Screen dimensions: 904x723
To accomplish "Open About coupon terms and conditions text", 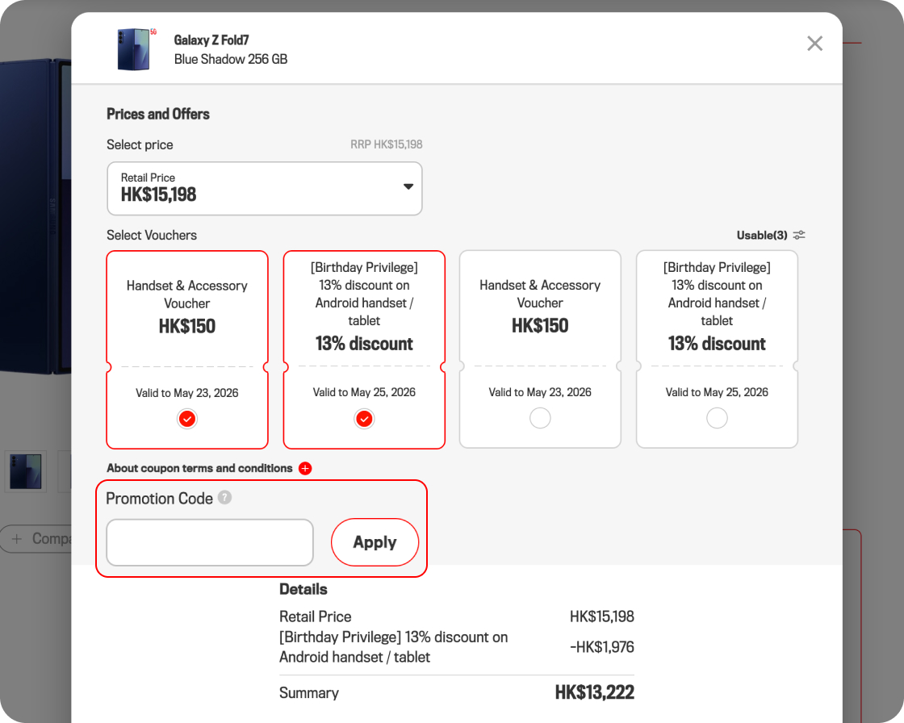I will click(x=199, y=468).
